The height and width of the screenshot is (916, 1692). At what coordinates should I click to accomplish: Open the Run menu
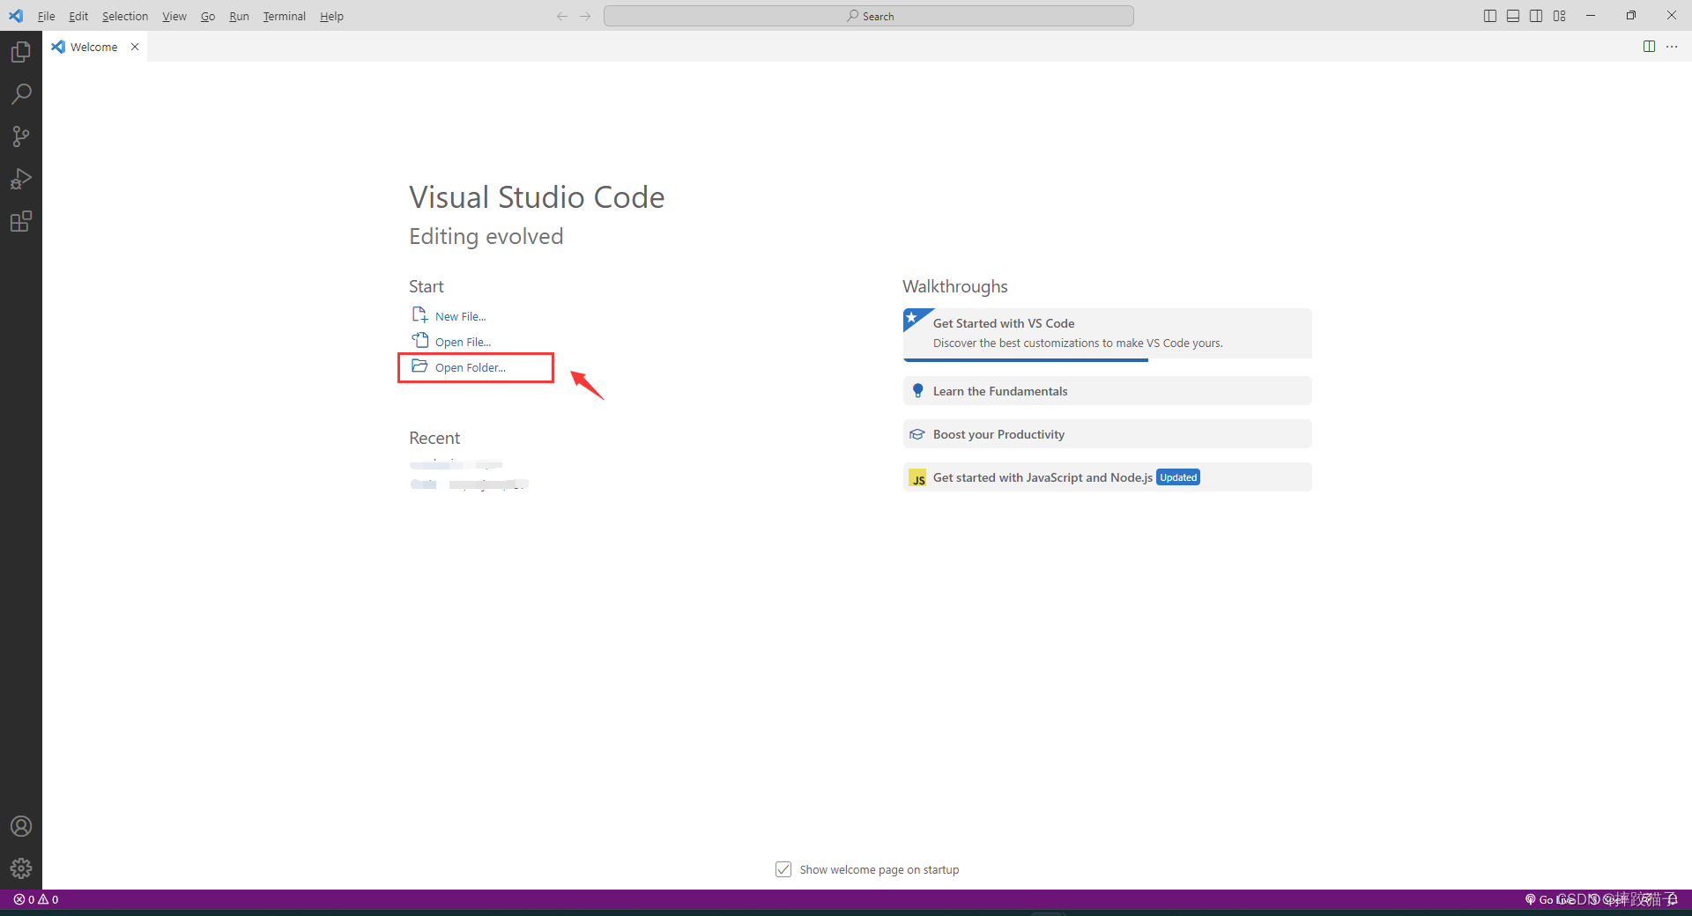[x=239, y=16]
